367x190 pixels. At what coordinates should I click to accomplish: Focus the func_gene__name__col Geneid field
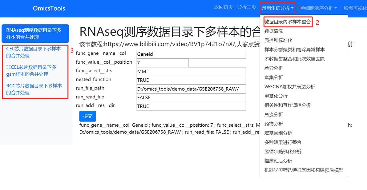[x=191, y=54]
